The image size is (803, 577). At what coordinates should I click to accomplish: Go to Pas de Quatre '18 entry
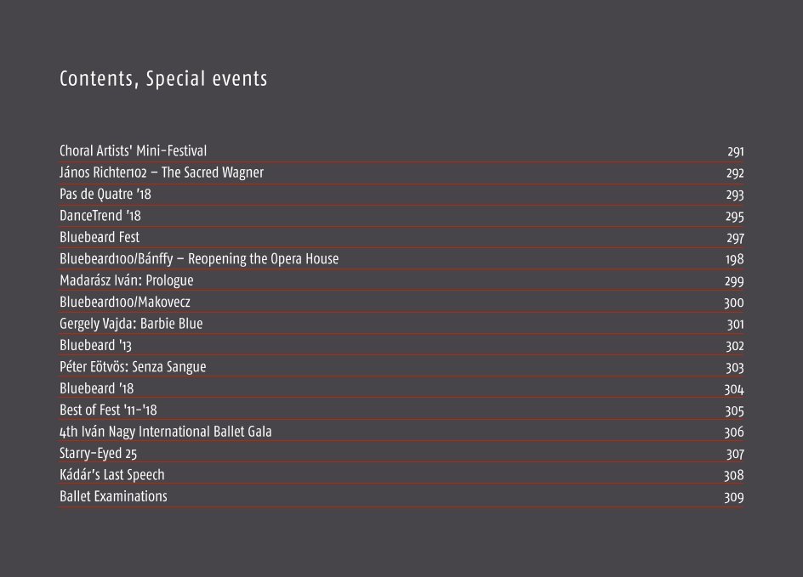(x=401, y=195)
